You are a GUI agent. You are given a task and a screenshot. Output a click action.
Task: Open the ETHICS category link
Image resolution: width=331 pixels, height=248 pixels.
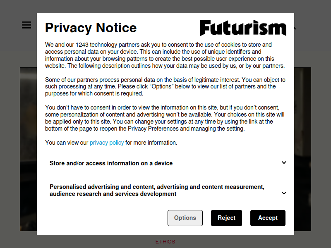coord(165,241)
